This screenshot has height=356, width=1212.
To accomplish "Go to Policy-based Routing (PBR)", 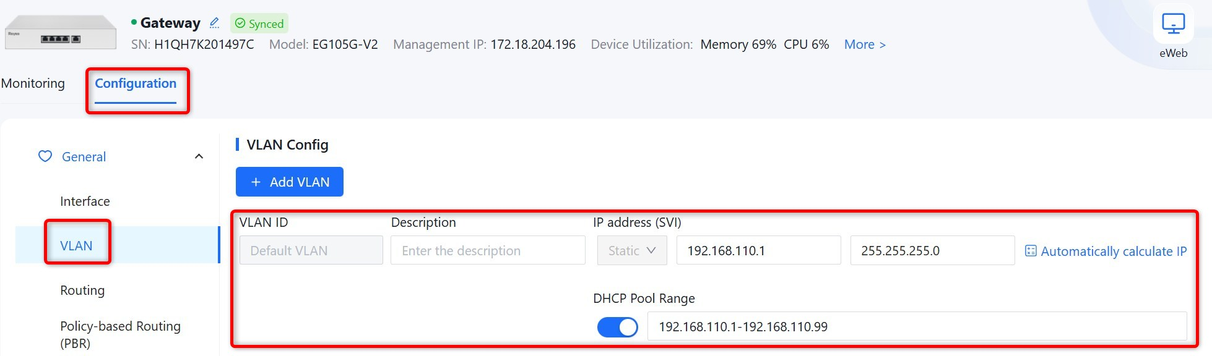I will pyautogui.click(x=120, y=334).
